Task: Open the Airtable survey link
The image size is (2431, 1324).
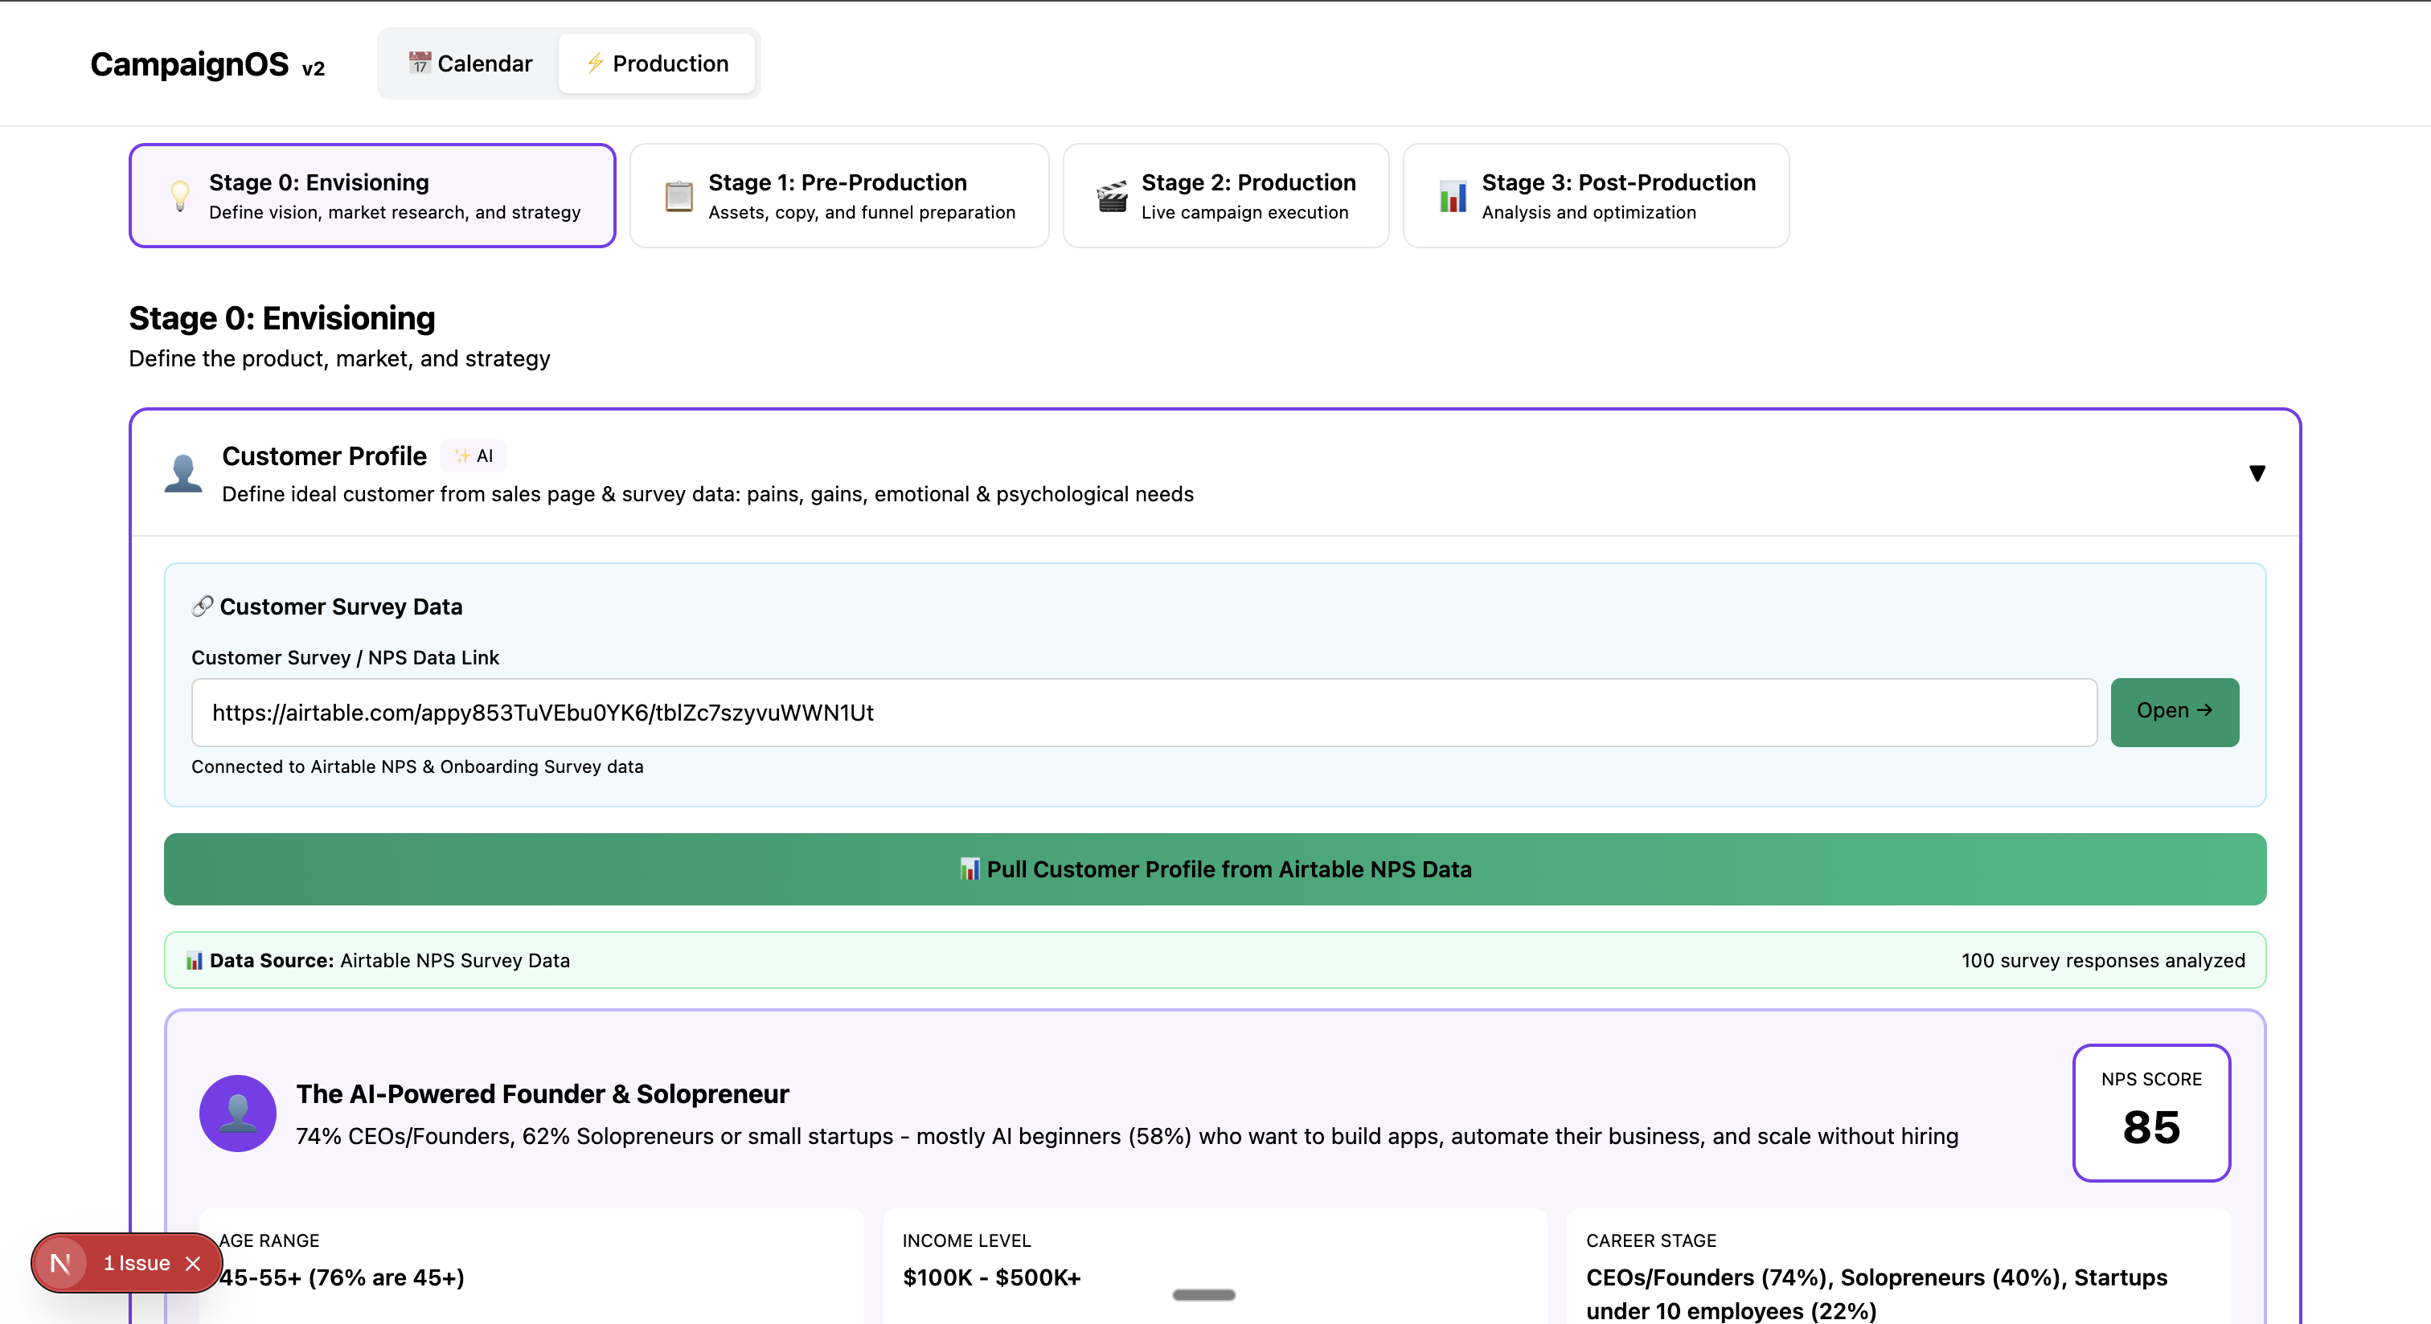Action: (2175, 712)
